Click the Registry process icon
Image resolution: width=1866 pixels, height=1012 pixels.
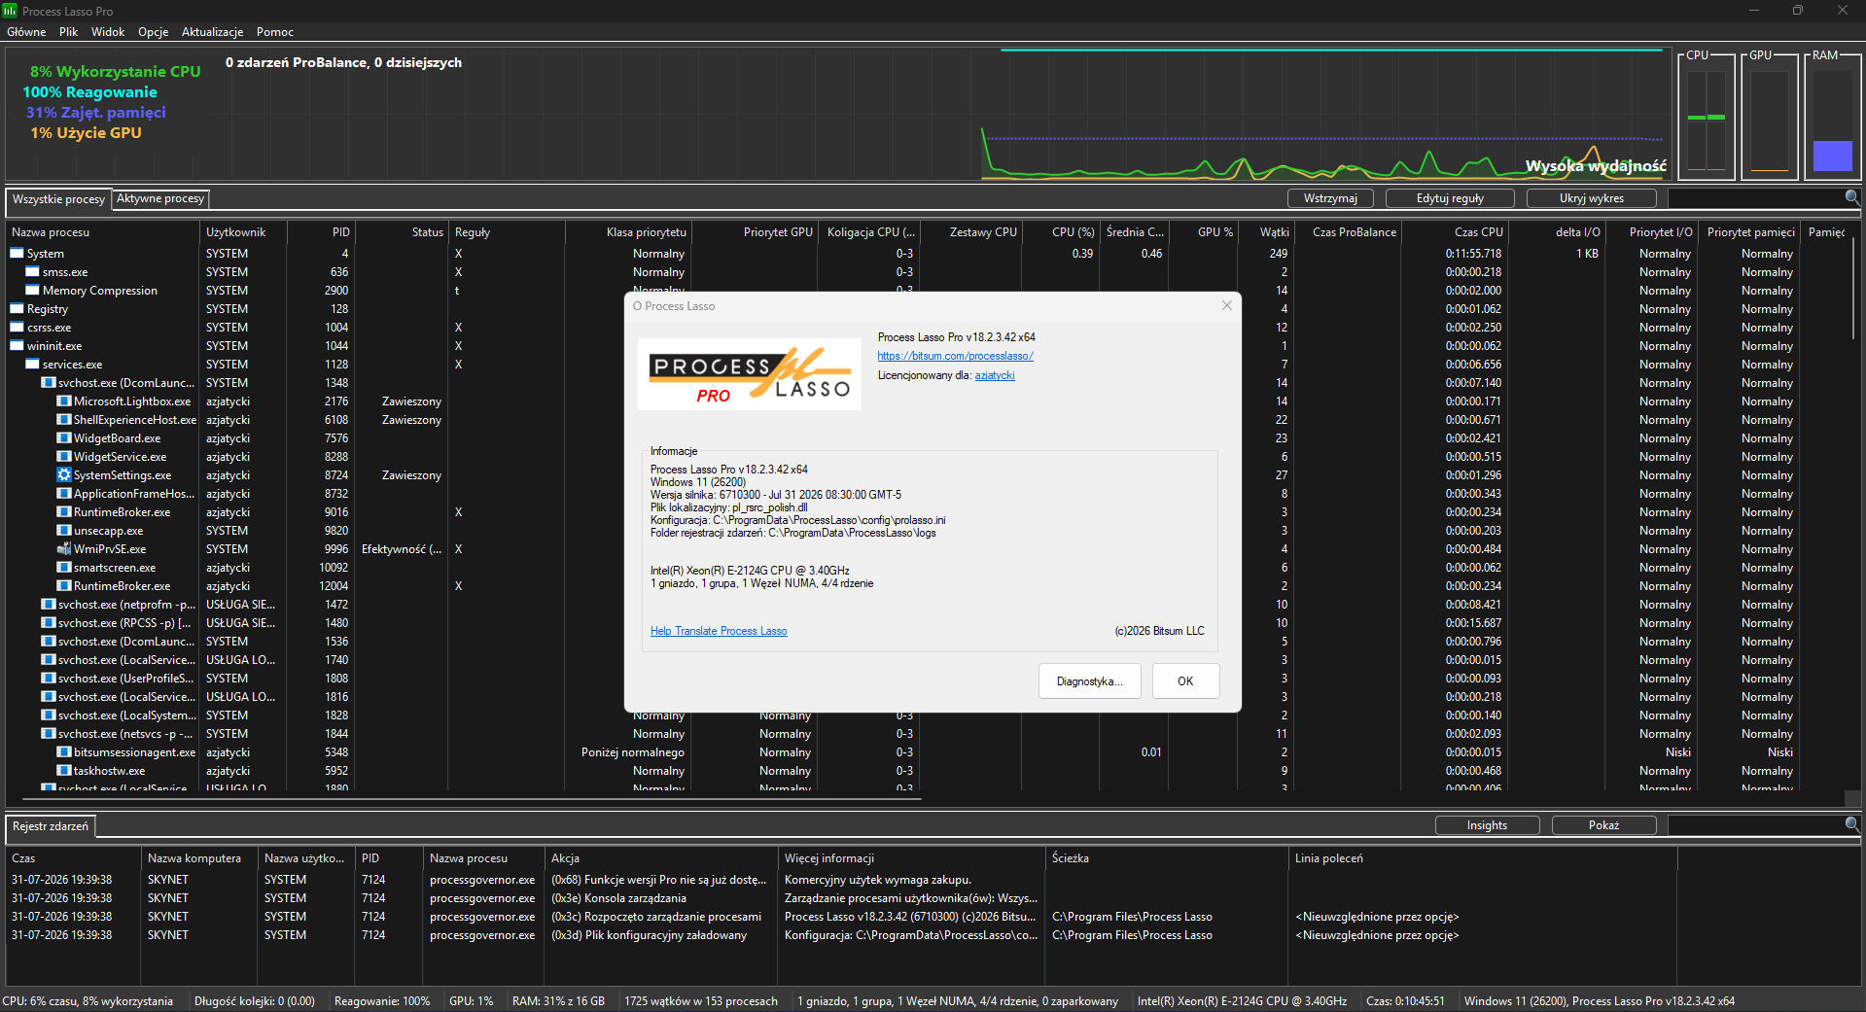coord(17,309)
